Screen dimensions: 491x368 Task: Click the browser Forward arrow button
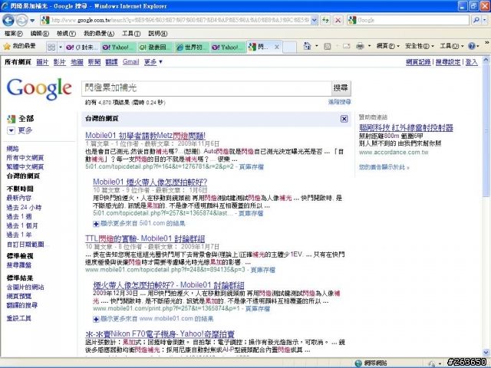point(21,21)
